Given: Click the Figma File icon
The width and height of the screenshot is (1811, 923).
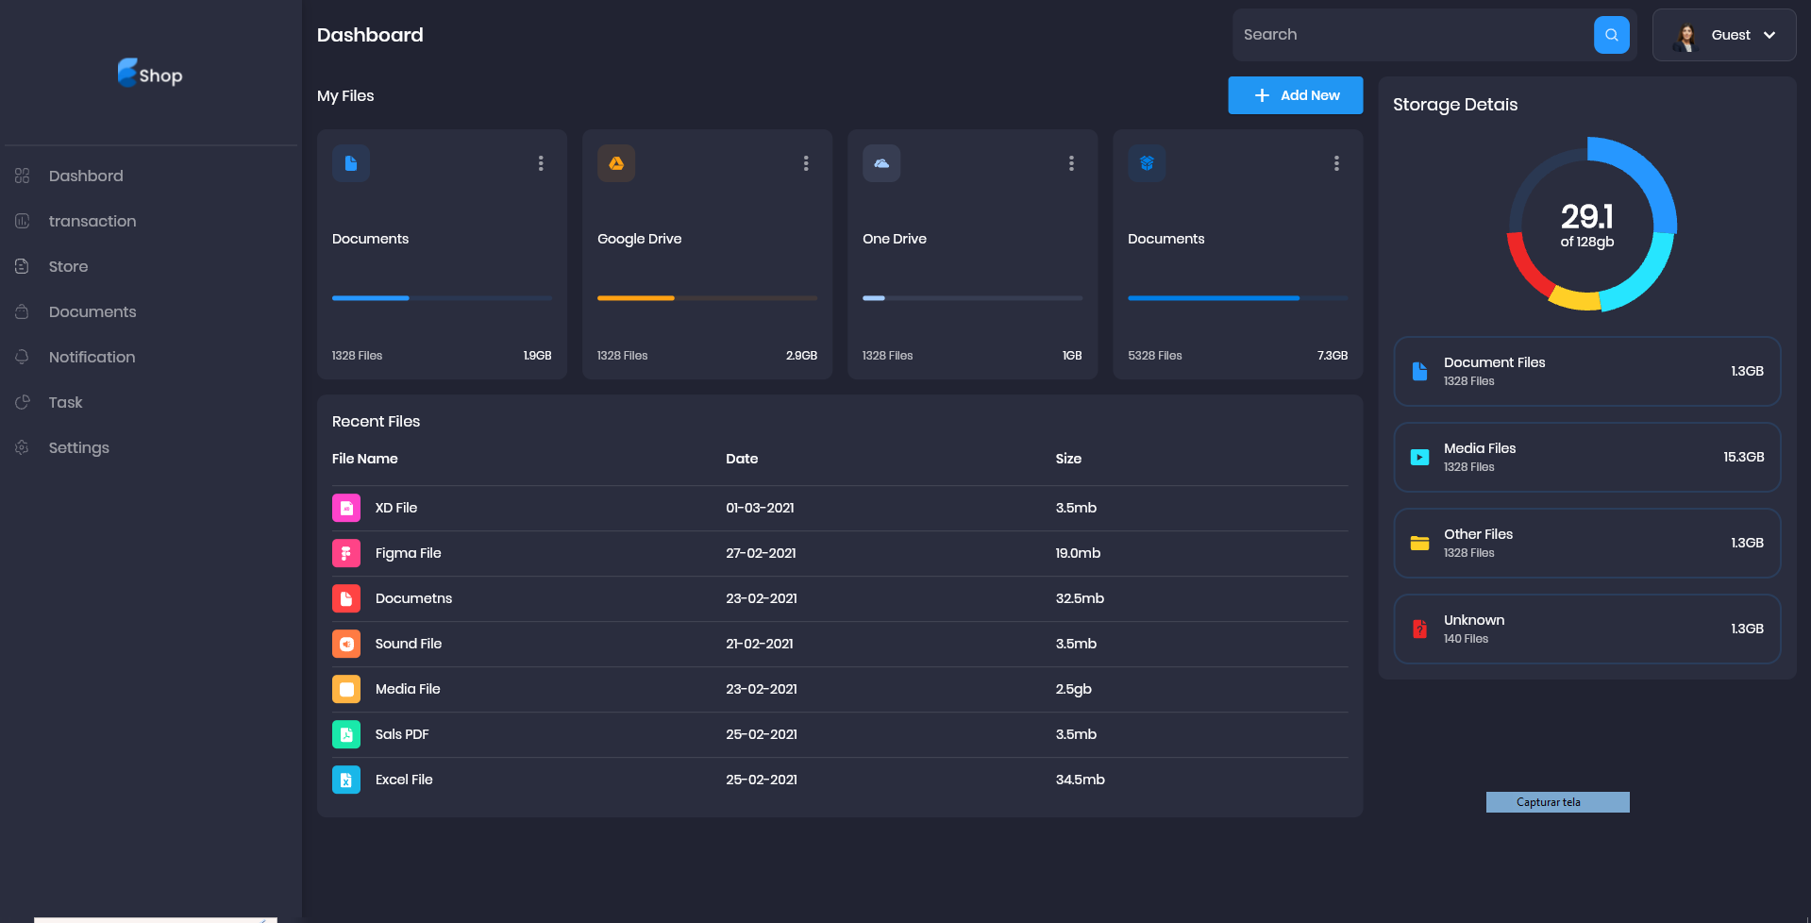Looking at the screenshot, I should tap(345, 552).
